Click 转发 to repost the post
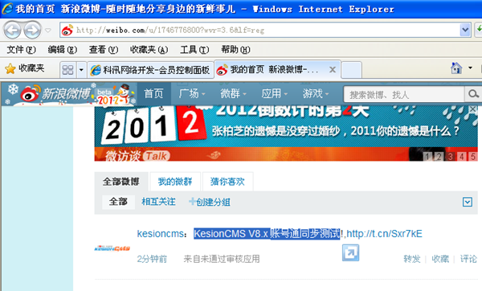The width and height of the screenshot is (482, 291). (x=412, y=259)
